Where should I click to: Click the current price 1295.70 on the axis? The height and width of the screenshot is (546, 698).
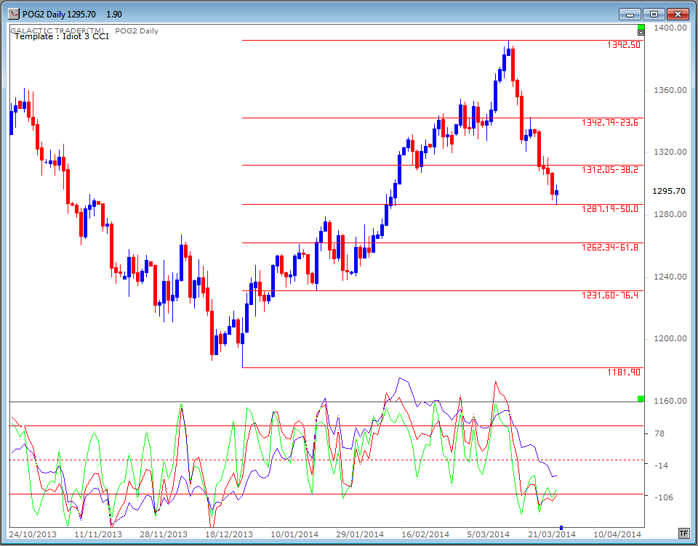pos(669,191)
